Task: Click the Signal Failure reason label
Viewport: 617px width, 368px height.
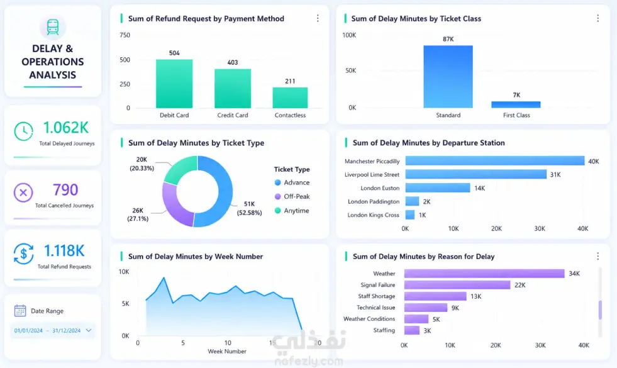Action: pyautogui.click(x=378, y=285)
